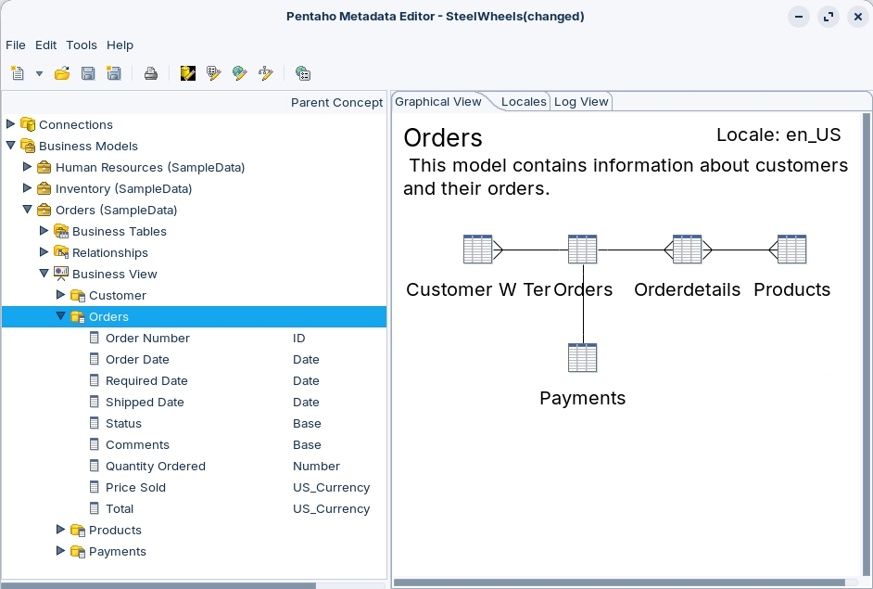Select the Orderdetails table in graph

coord(687,250)
